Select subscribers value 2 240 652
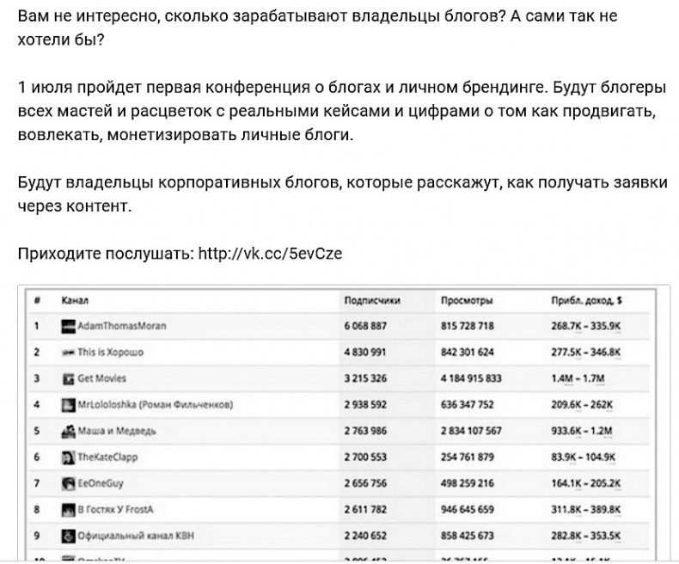 [x=365, y=536]
